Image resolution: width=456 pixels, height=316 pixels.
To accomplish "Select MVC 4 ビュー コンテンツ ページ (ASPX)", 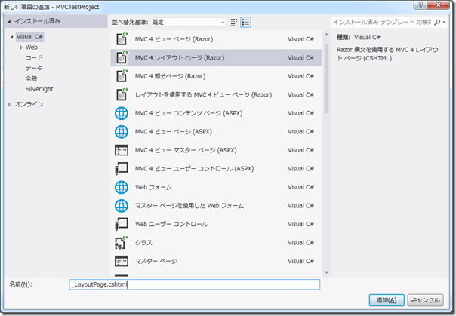I will click(x=216, y=113).
